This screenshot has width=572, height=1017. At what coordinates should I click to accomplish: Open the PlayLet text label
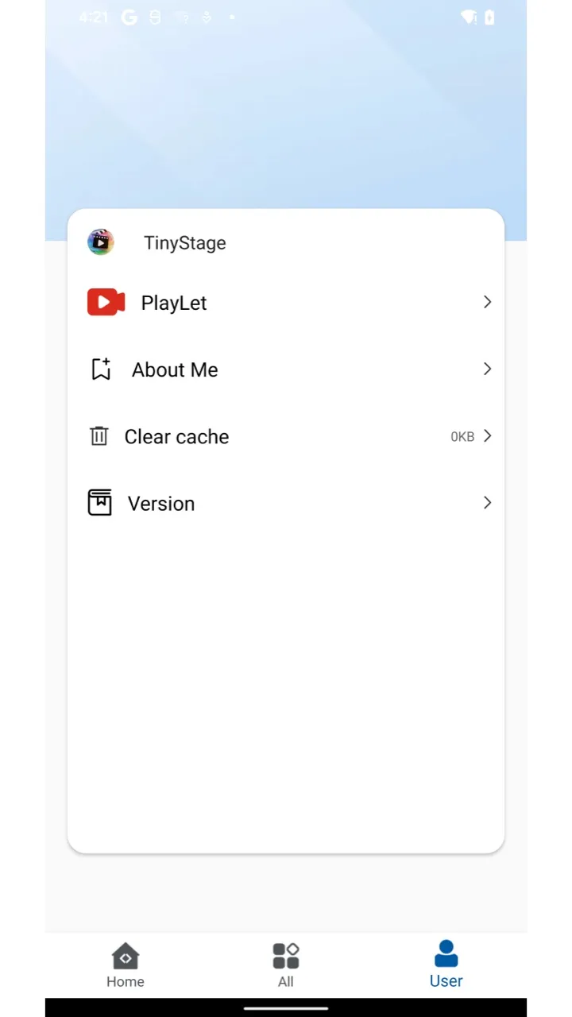174,303
